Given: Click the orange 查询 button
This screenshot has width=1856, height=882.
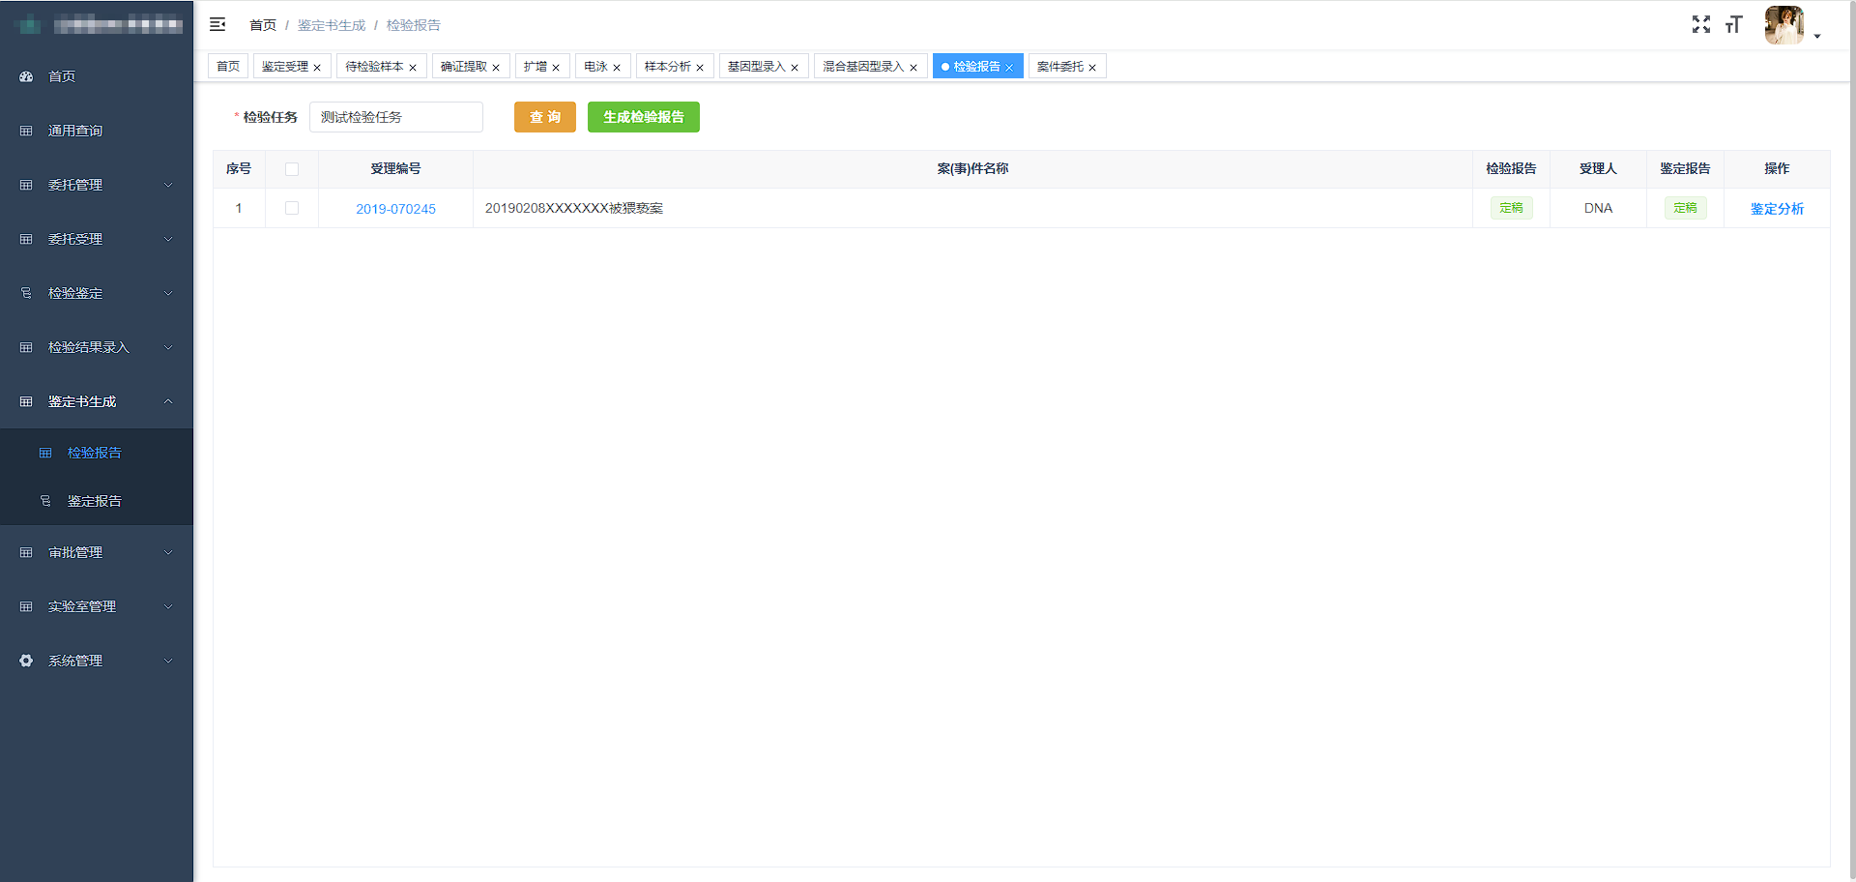Looking at the screenshot, I should pos(544,117).
